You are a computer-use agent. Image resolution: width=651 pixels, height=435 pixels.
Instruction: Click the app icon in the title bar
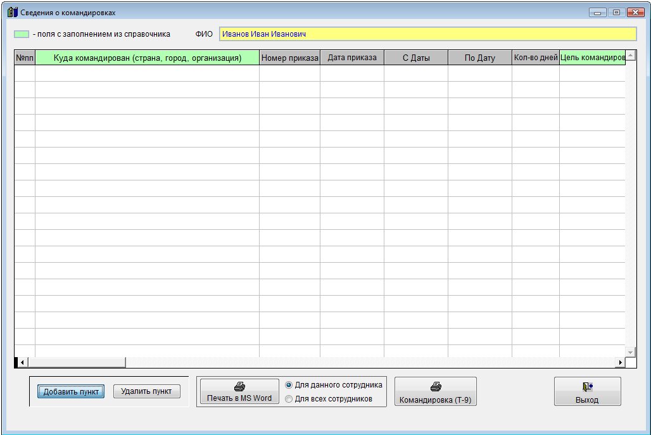pyautogui.click(x=13, y=12)
